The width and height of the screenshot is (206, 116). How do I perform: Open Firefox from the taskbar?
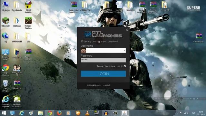tap(59, 113)
